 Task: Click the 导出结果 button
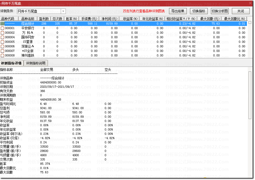pyautogui.click(x=178, y=11)
